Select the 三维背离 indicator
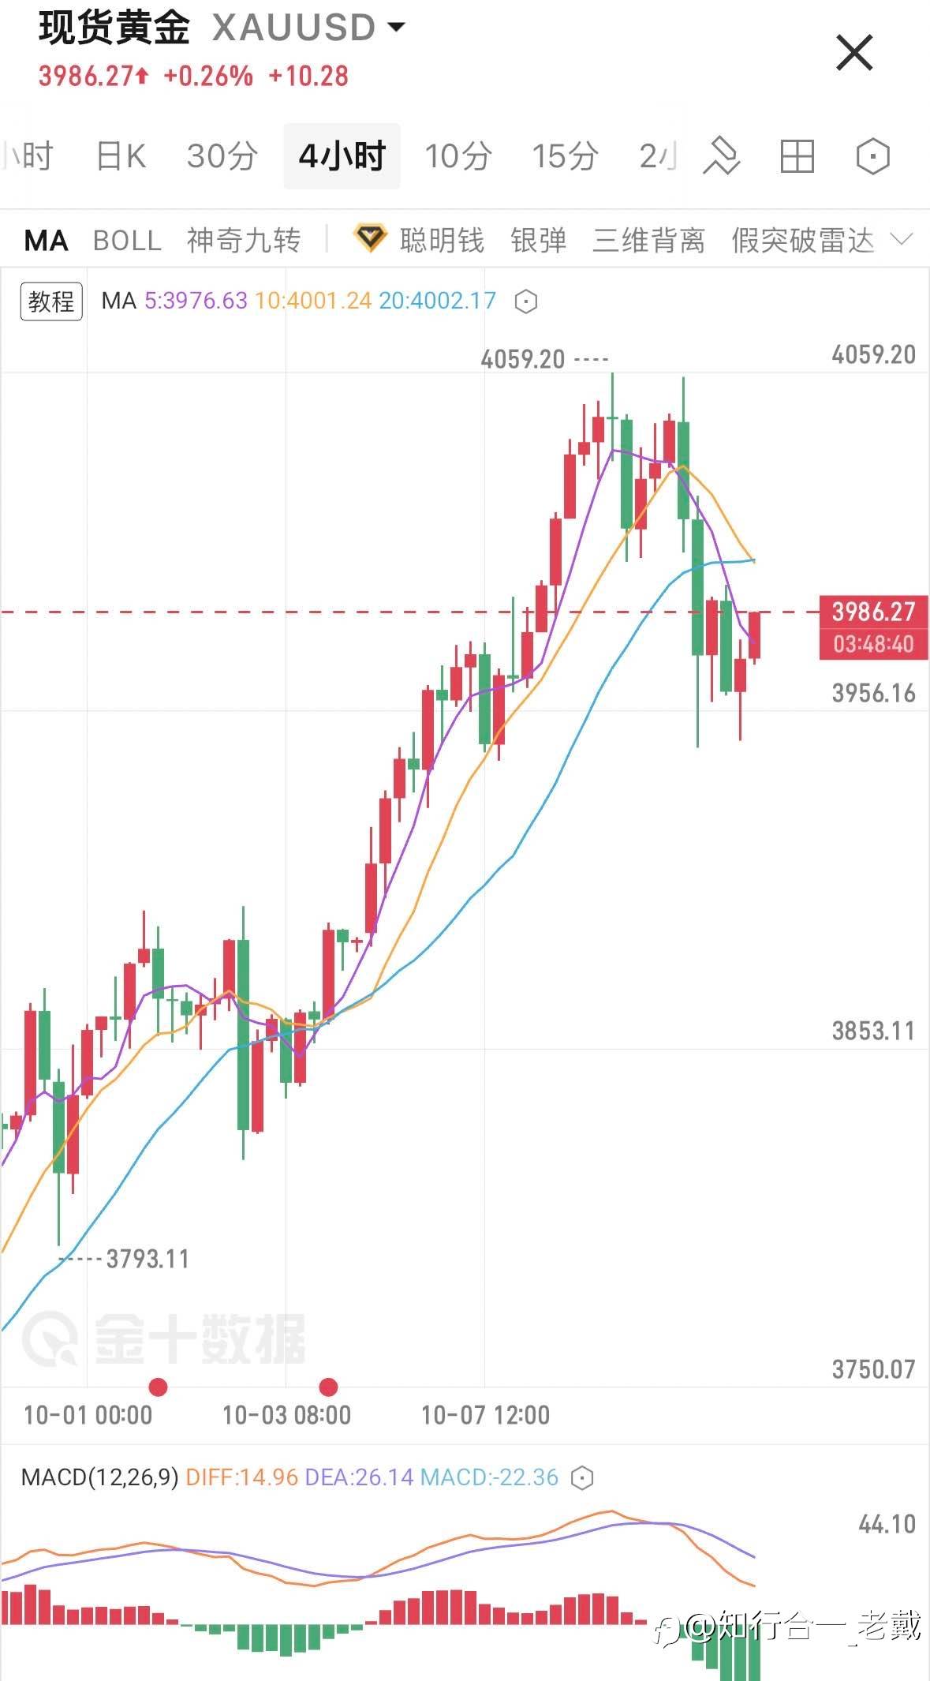 coord(648,240)
